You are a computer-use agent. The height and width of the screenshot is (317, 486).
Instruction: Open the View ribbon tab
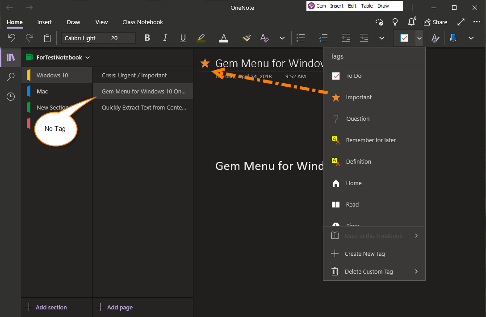click(101, 22)
